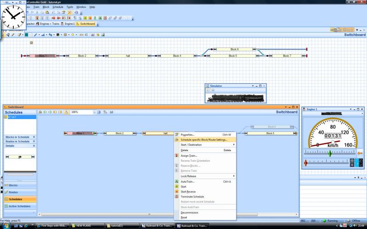Click Terminate Schedule in context menu
Image resolution: width=367 pixels, height=229 pixels.
192,196
